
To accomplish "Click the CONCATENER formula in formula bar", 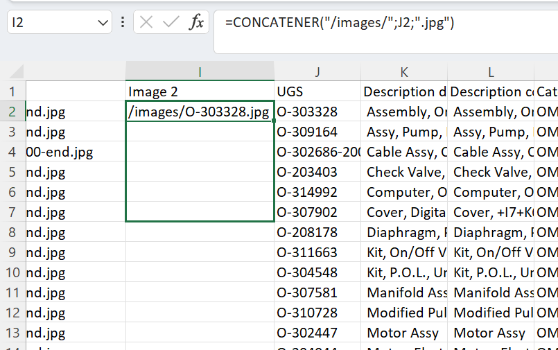I will (x=340, y=22).
